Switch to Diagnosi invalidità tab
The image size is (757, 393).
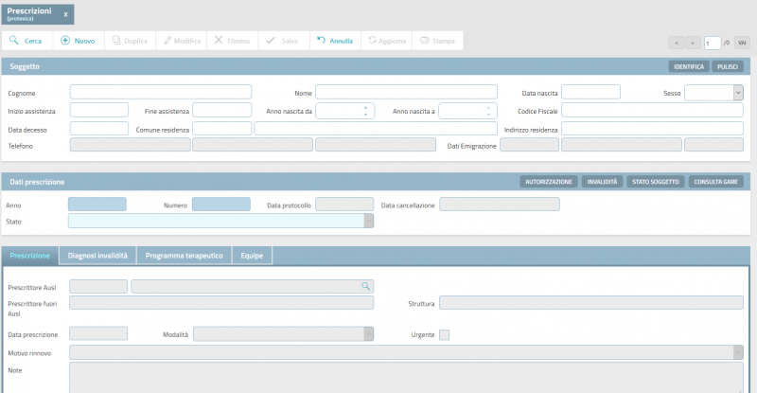click(x=97, y=256)
